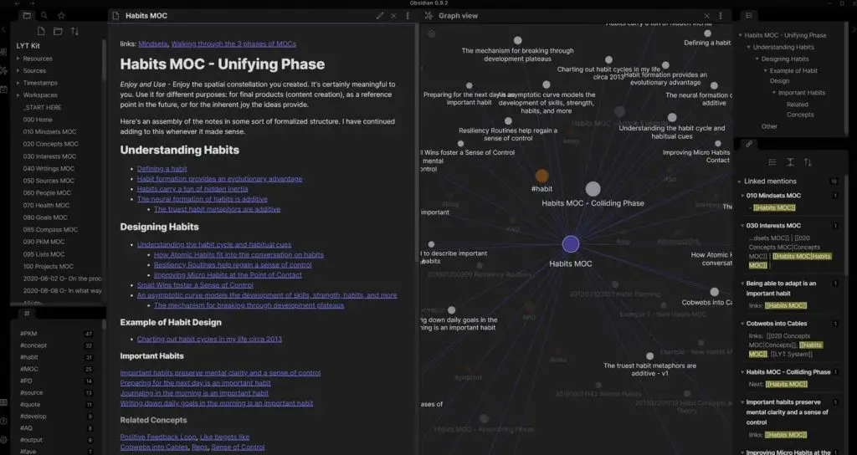Open 010 Mindsets MOC in file list
857x455 pixels.
(x=49, y=131)
